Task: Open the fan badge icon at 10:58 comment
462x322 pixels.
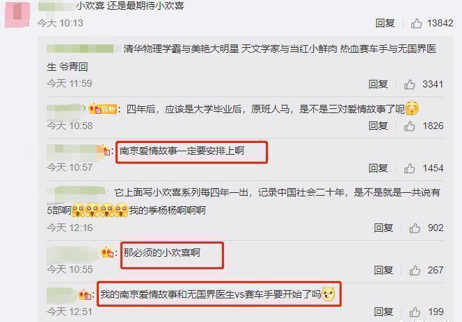Action: click(x=103, y=109)
